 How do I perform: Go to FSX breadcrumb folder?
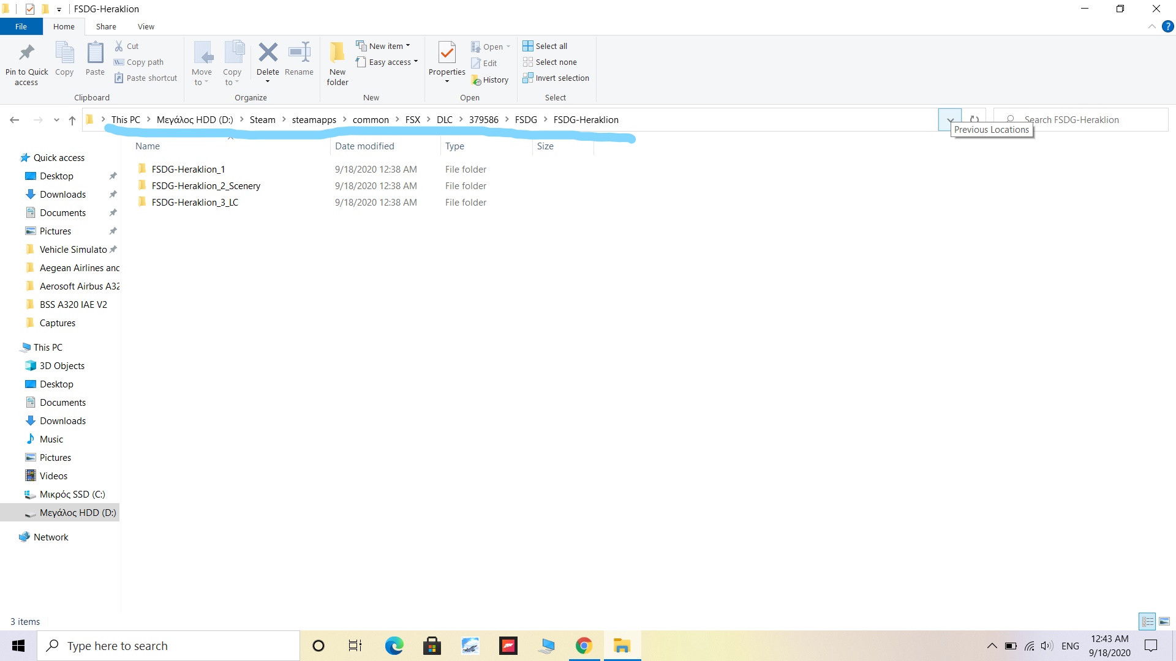(x=413, y=120)
